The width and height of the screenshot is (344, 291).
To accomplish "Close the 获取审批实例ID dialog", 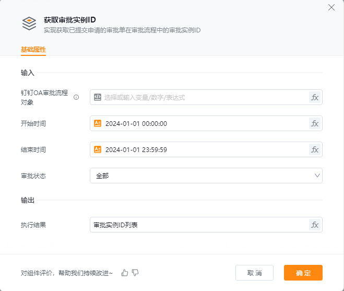I will click(x=331, y=7).
